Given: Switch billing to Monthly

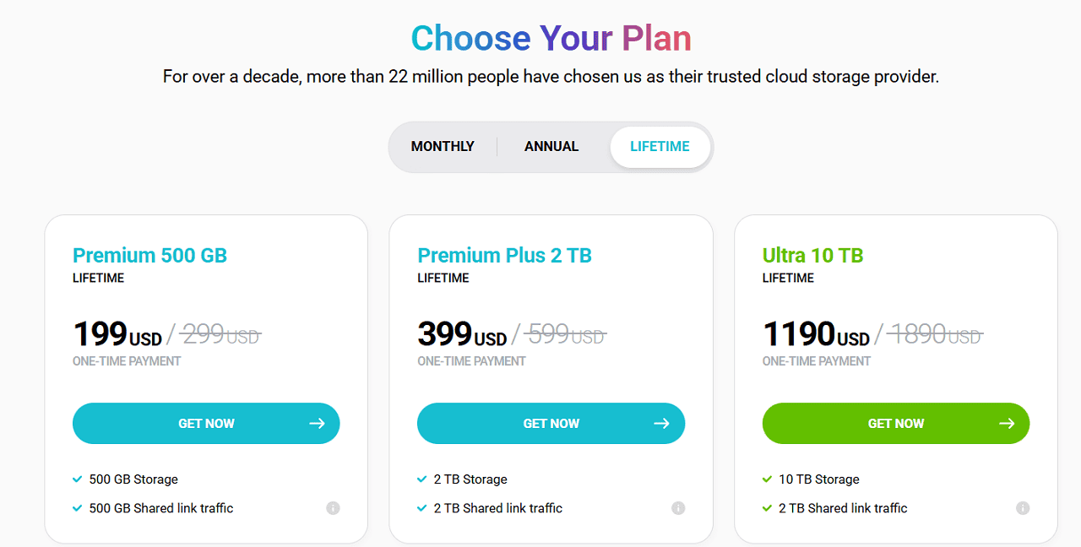Looking at the screenshot, I should click(x=443, y=147).
